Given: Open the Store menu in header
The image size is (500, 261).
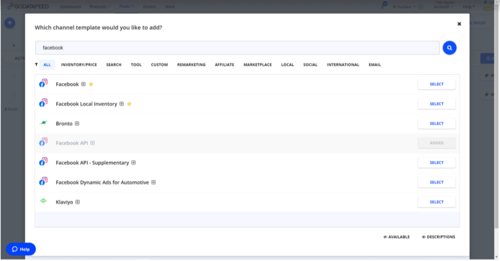Looking at the screenshot, I should coord(170,6).
